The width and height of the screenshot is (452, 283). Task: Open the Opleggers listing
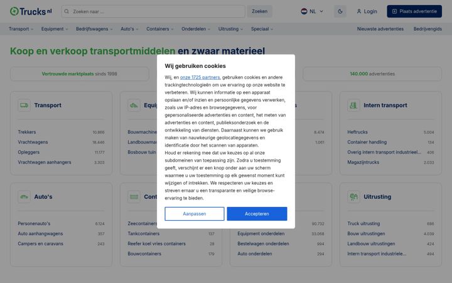coord(28,152)
